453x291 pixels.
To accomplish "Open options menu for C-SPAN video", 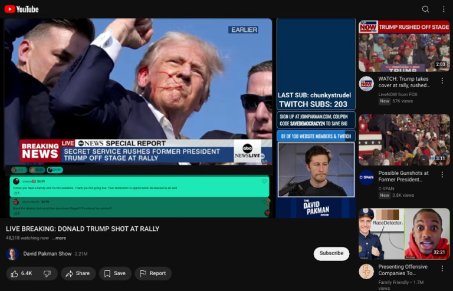I will coord(442,174).
